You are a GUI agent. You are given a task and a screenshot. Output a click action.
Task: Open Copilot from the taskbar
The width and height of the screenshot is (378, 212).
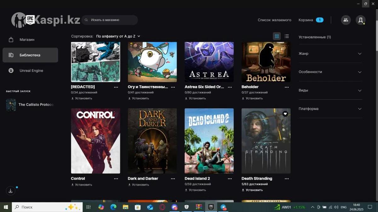click(101, 207)
